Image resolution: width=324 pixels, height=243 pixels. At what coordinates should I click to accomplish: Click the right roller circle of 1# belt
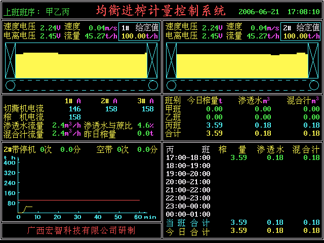[x=153, y=86]
